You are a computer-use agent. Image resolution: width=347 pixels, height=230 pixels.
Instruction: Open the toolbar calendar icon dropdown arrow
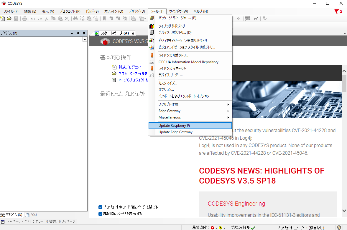(x=145, y=19)
